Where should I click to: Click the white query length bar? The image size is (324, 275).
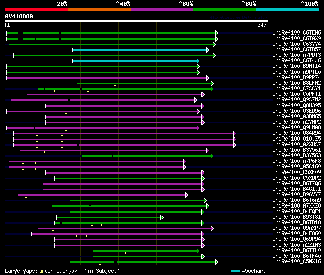point(137,21)
